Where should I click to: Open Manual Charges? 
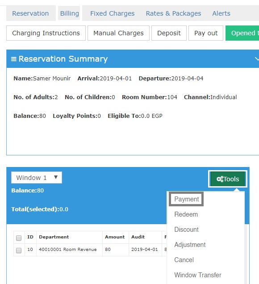(118, 33)
